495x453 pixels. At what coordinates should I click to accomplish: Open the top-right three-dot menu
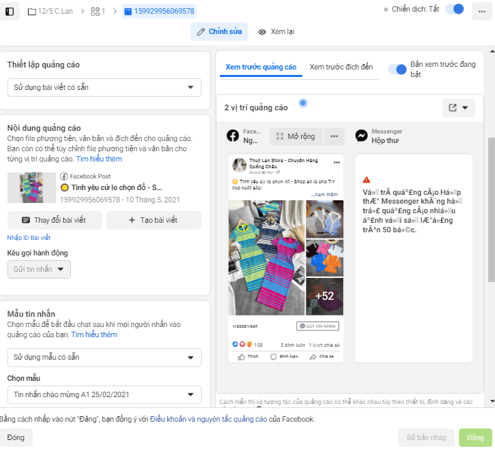pos(482,12)
